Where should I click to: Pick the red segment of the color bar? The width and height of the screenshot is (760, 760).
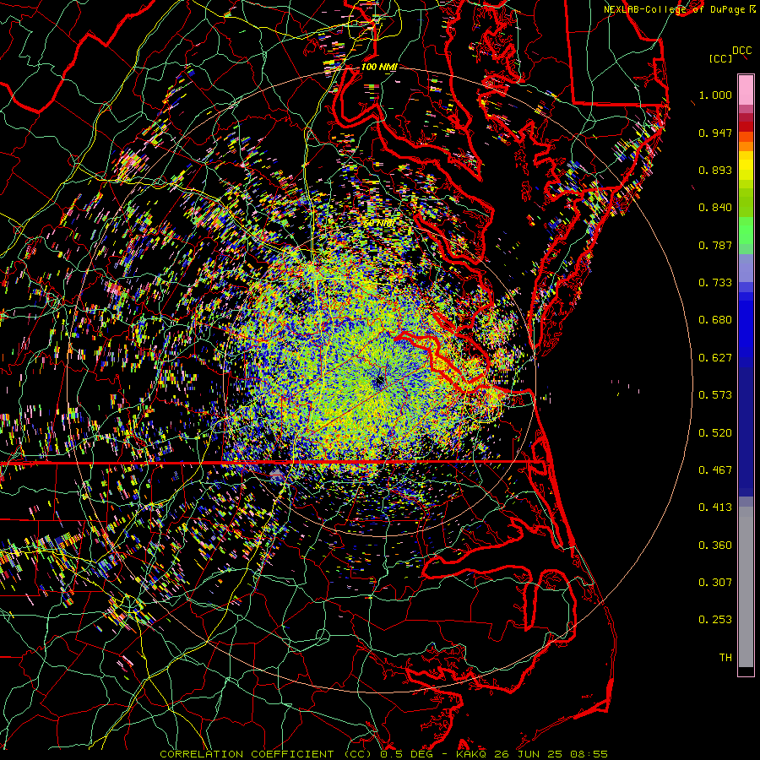(746, 127)
